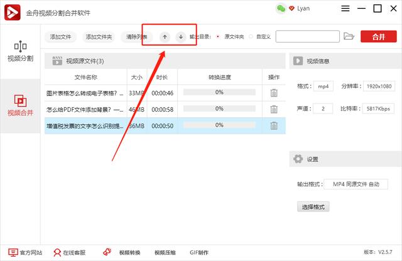Image resolution: width=402 pixels, height=261 pixels.
Task: Click the progress bar of 00:00:50 row
Action: pos(219,125)
